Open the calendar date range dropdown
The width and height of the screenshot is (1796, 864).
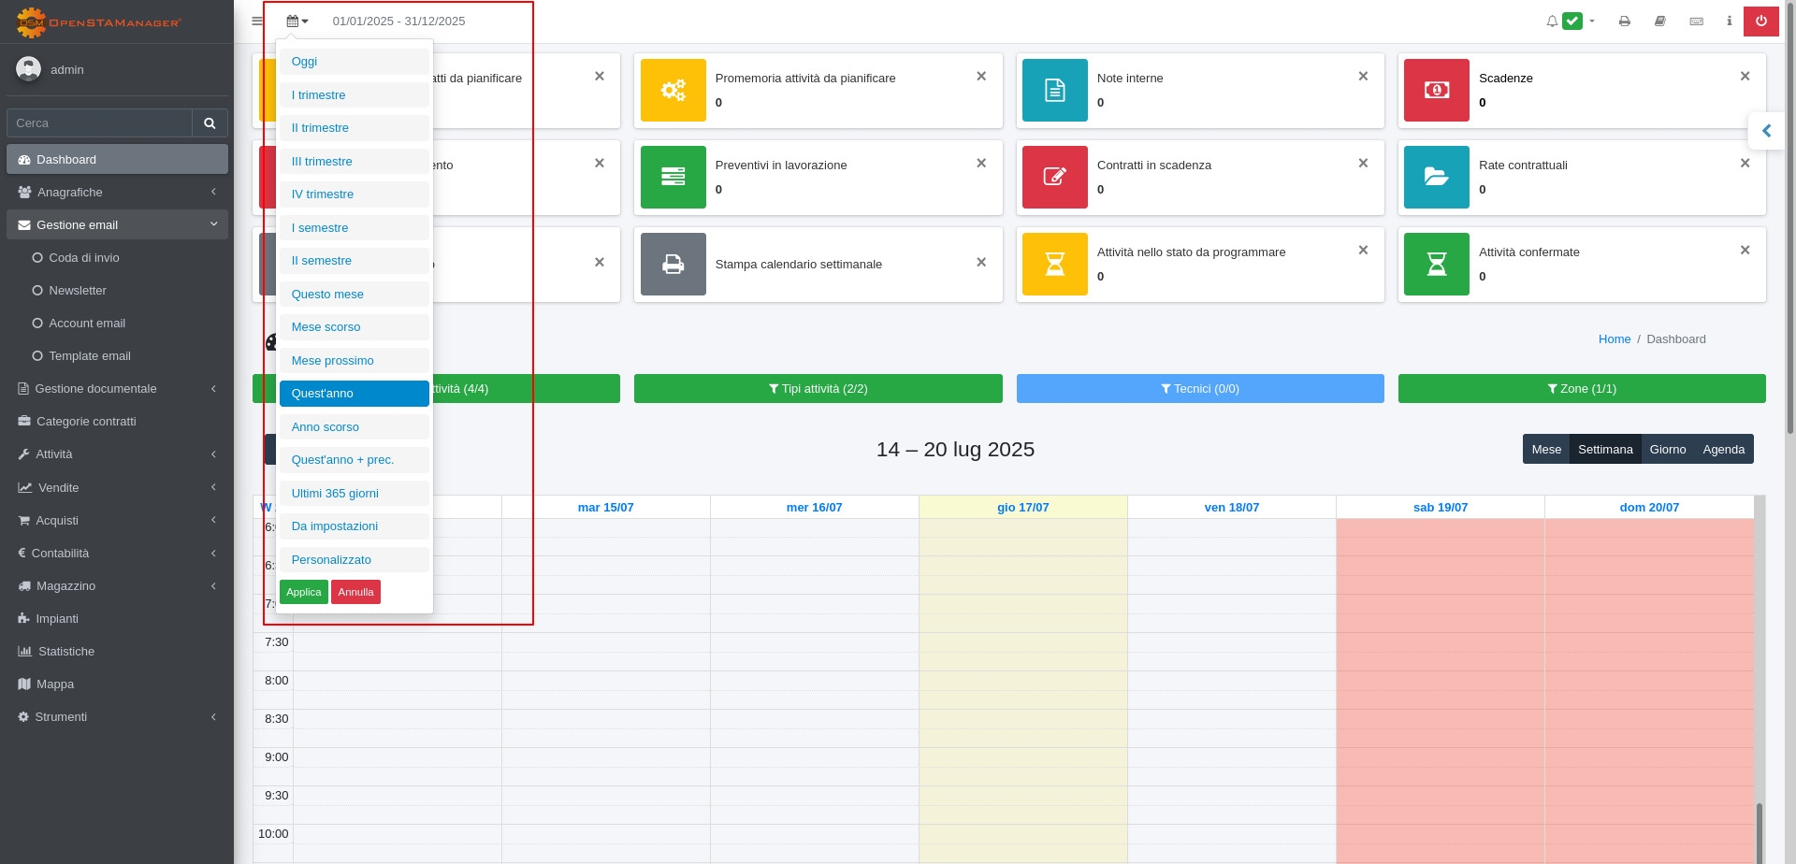pos(297,21)
